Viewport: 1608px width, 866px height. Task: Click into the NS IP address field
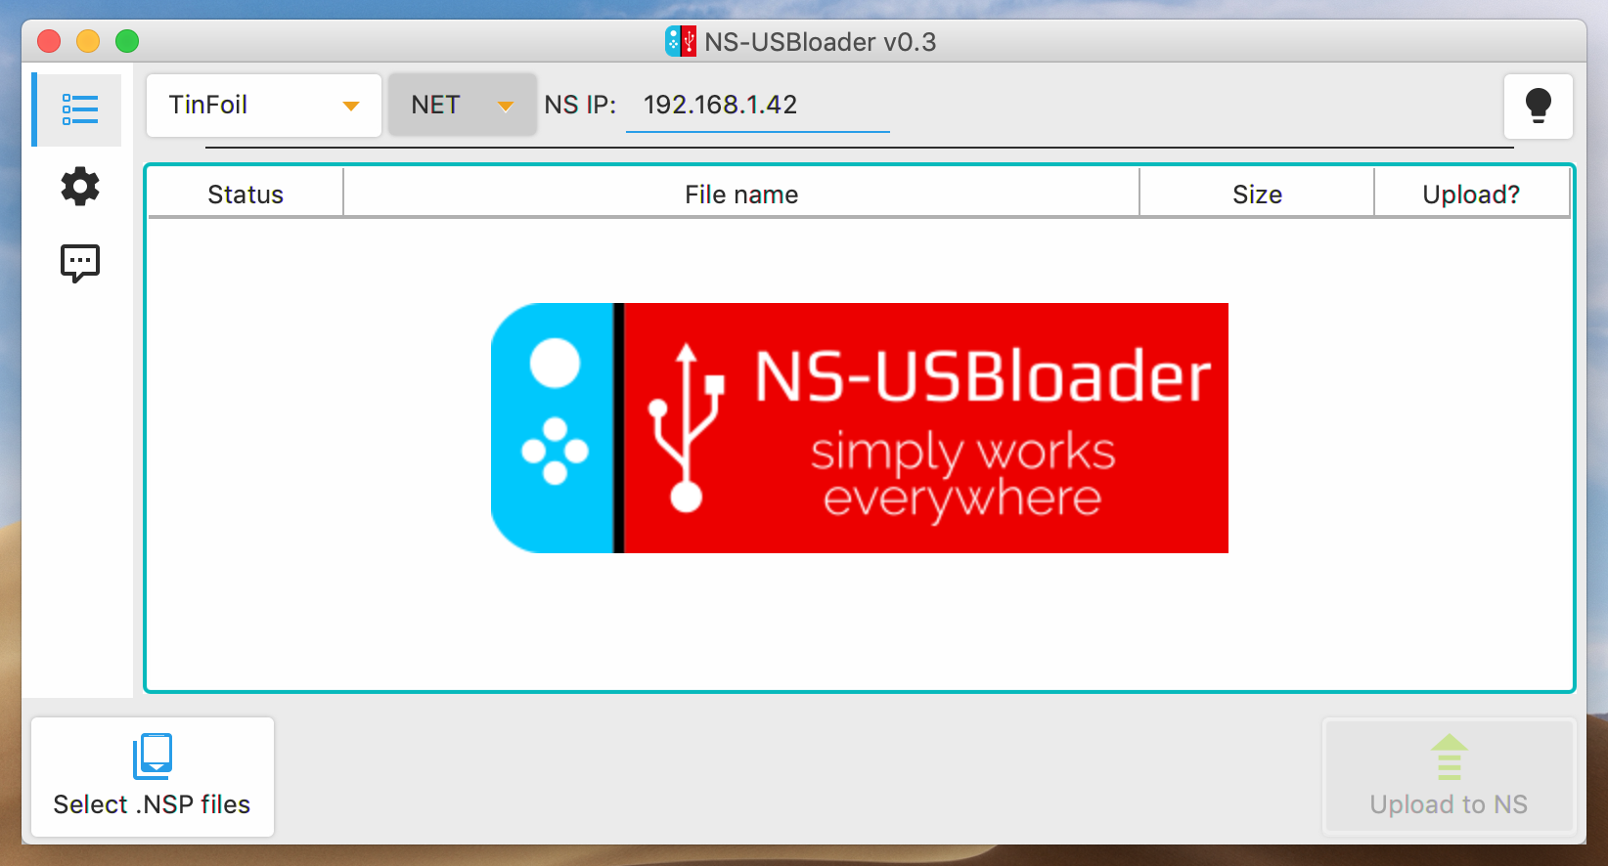click(758, 106)
